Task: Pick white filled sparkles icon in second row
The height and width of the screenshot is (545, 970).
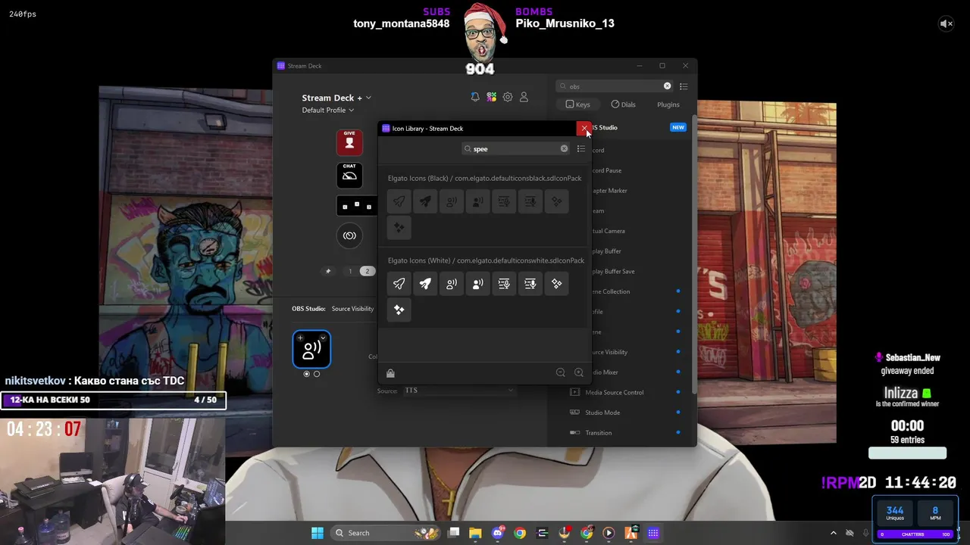Action: point(399,310)
